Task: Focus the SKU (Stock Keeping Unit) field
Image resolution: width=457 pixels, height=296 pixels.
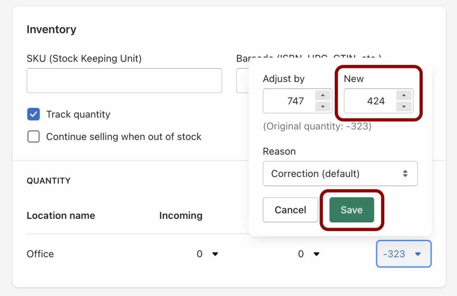Action: (x=125, y=81)
